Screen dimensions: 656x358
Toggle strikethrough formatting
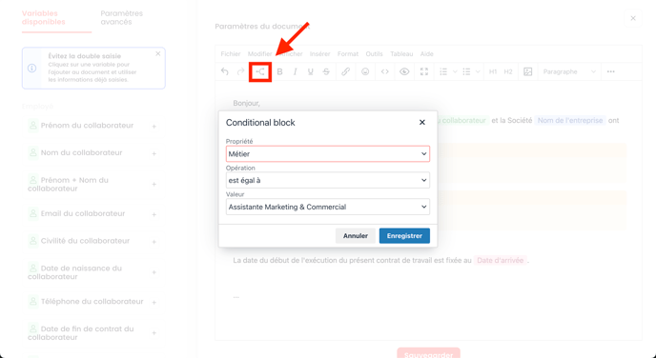pyautogui.click(x=326, y=71)
